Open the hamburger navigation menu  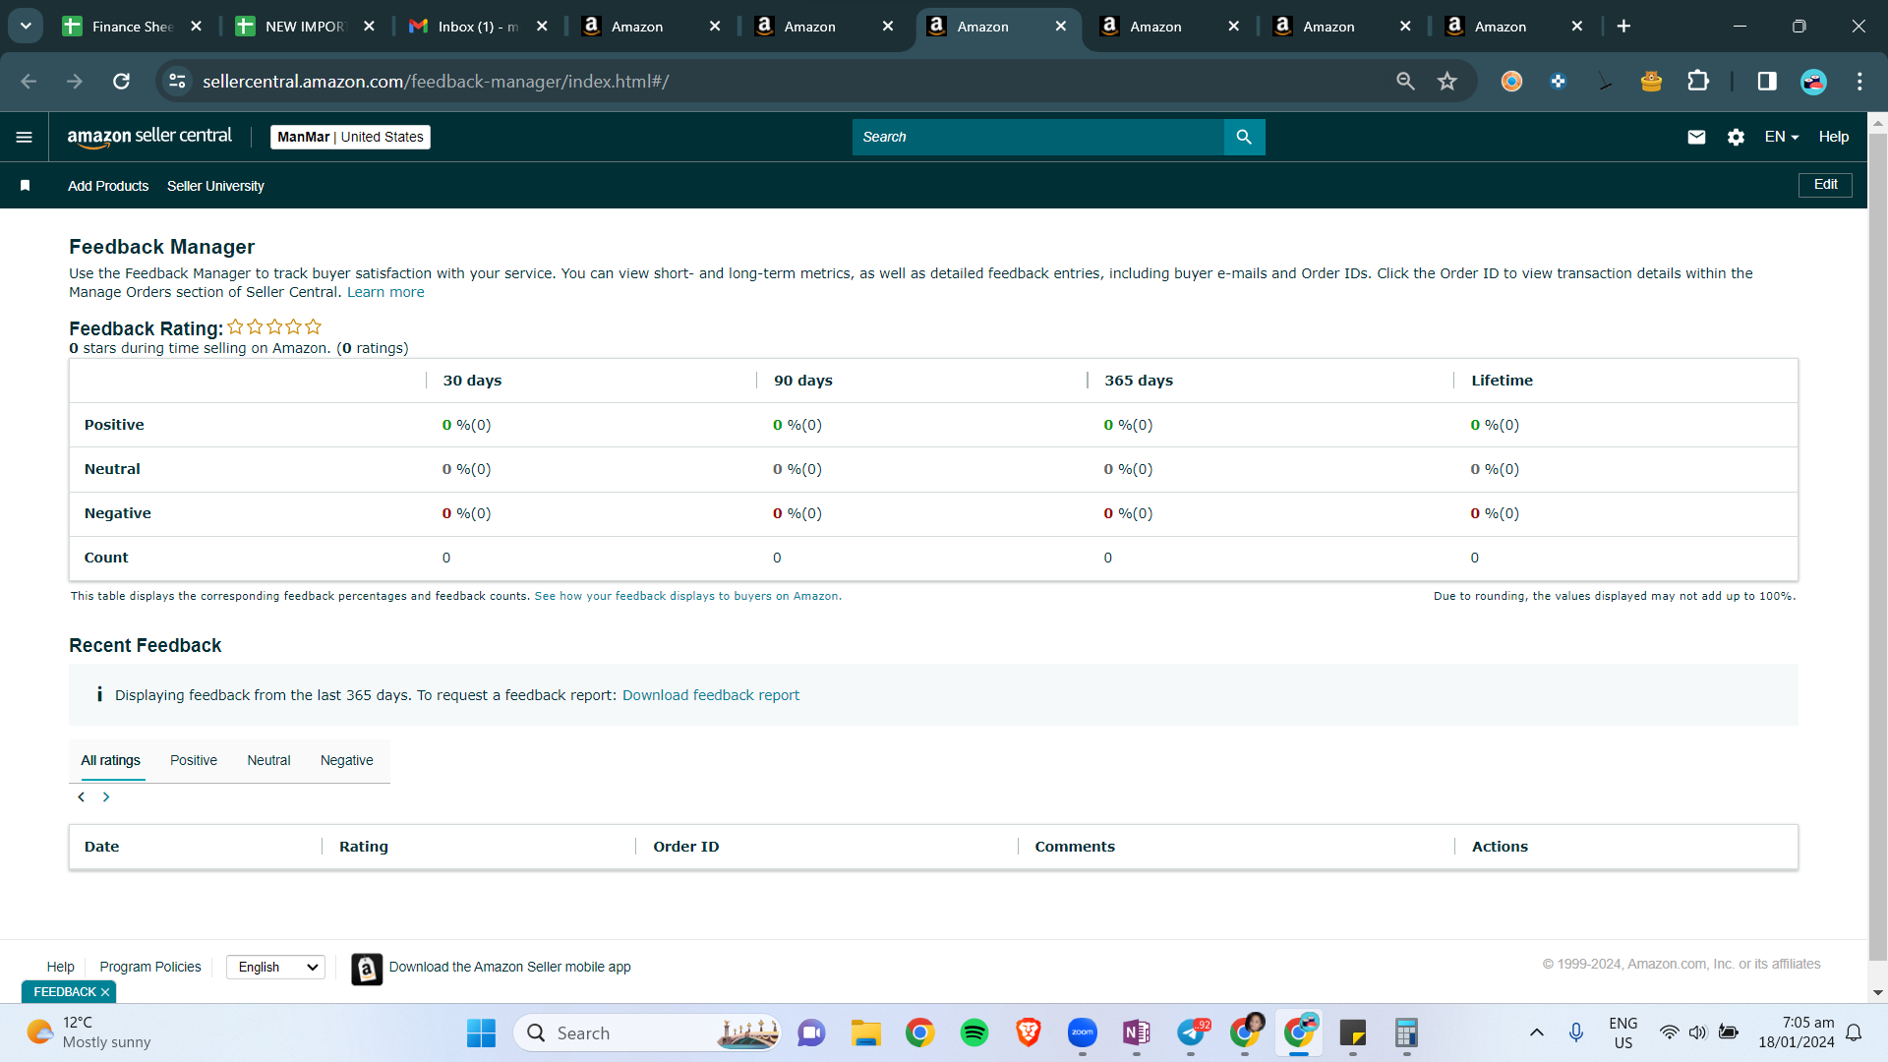(x=25, y=137)
